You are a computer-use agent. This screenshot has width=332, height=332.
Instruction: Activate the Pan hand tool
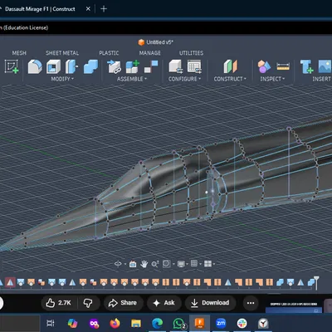tap(144, 264)
